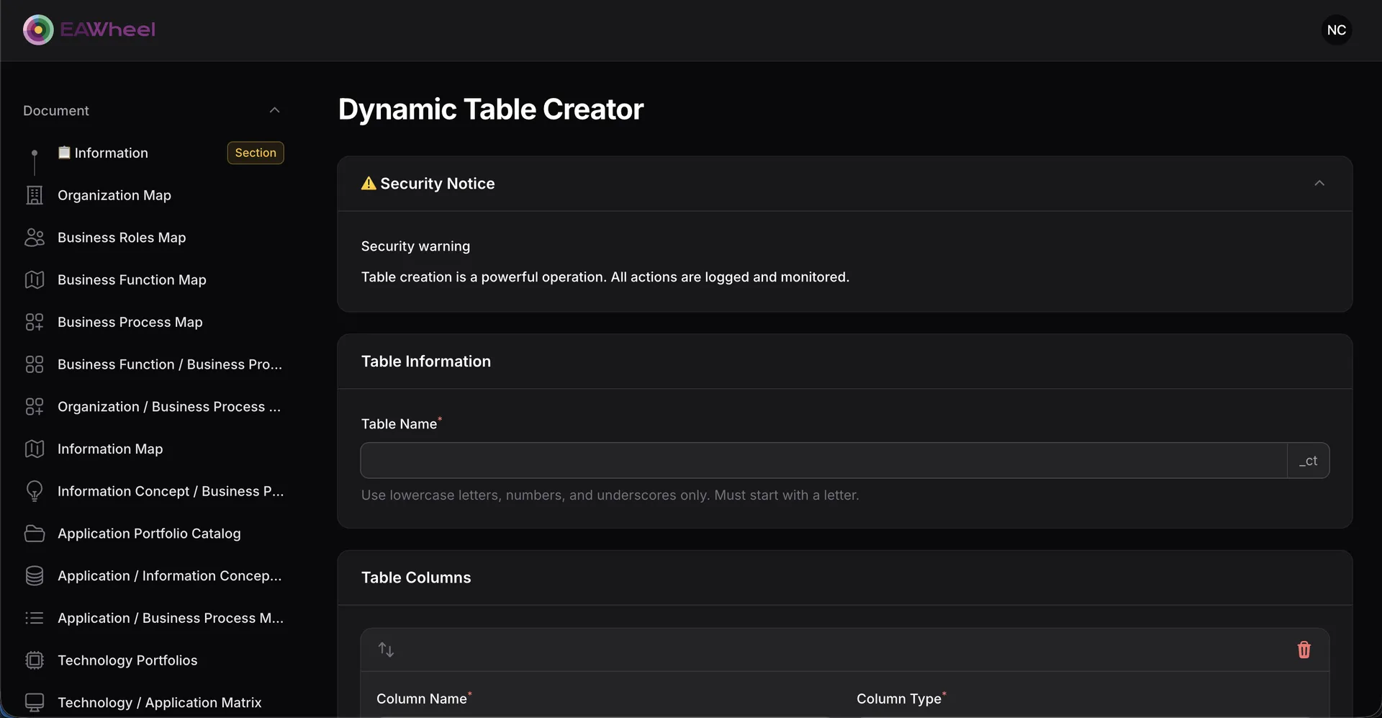The height and width of the screenshot is (718, 1382).
Task: Open the Information section
Action: (x=112, y=153)
